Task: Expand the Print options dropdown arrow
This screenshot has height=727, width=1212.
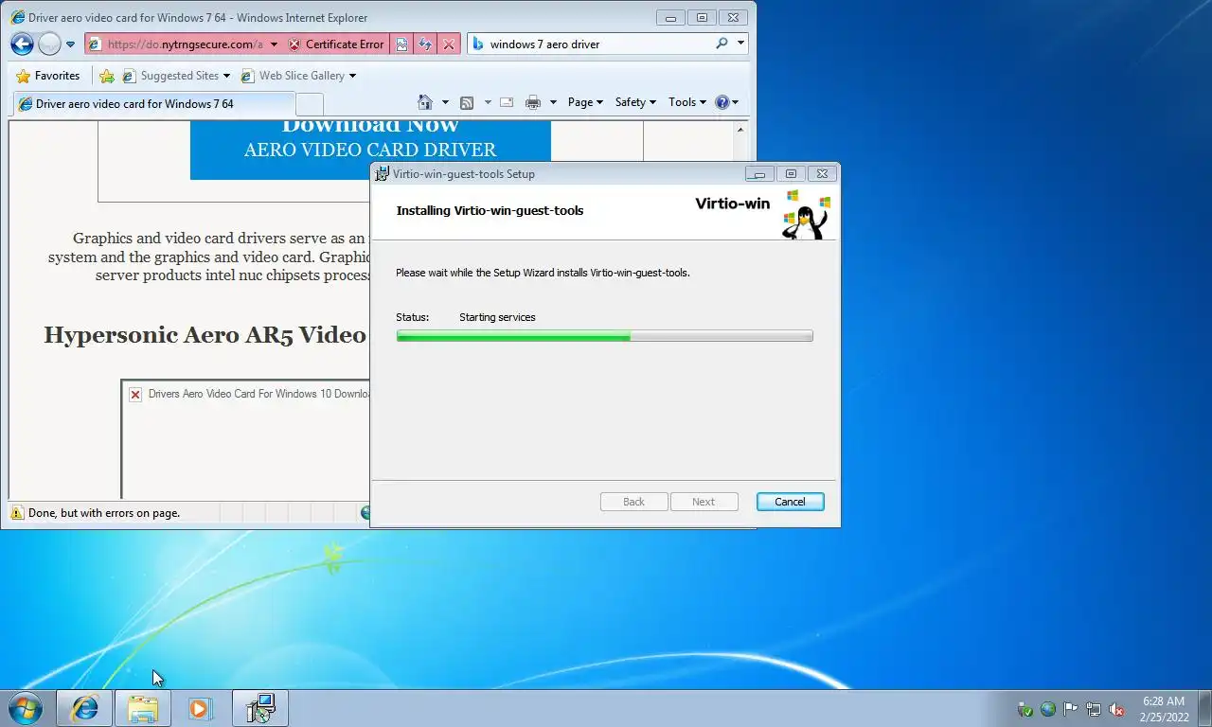Action: pyautogui.click(x=553, y=102)
